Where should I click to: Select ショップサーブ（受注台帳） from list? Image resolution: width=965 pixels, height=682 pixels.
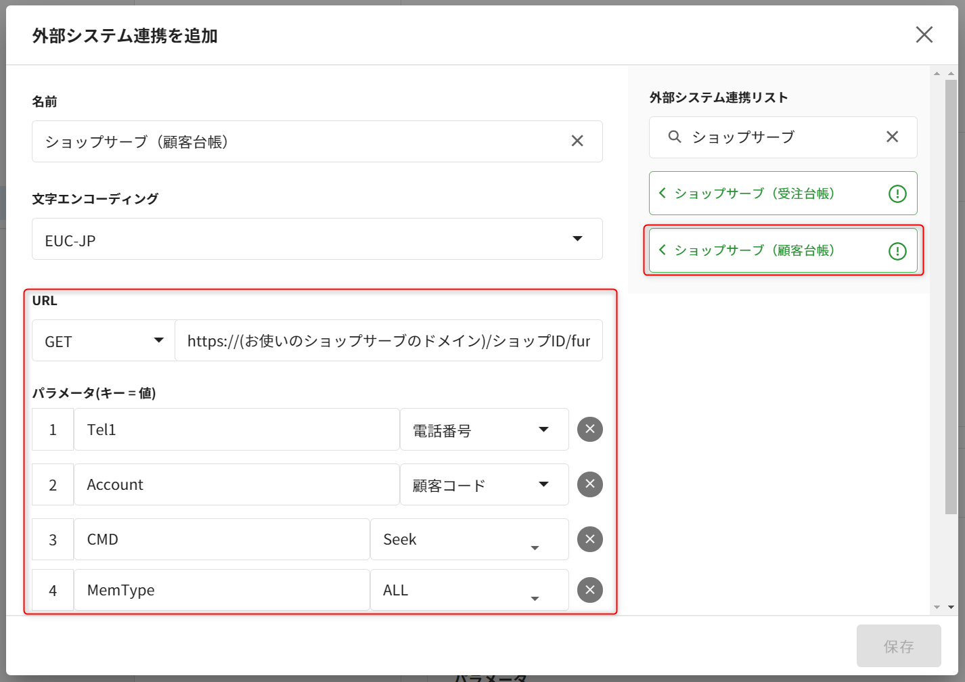(754, 194)
